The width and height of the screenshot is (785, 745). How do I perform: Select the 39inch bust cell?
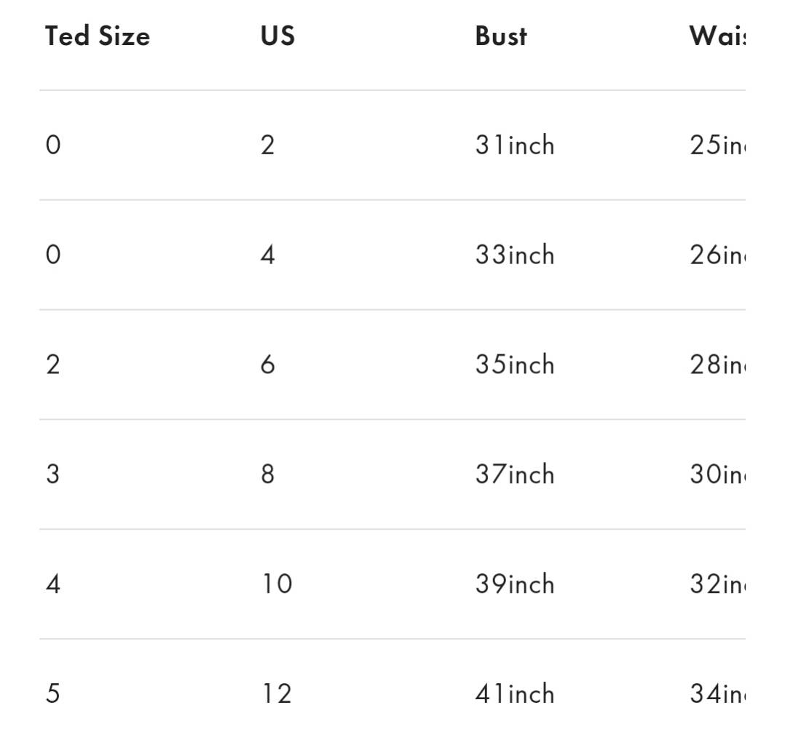(515, 584)
